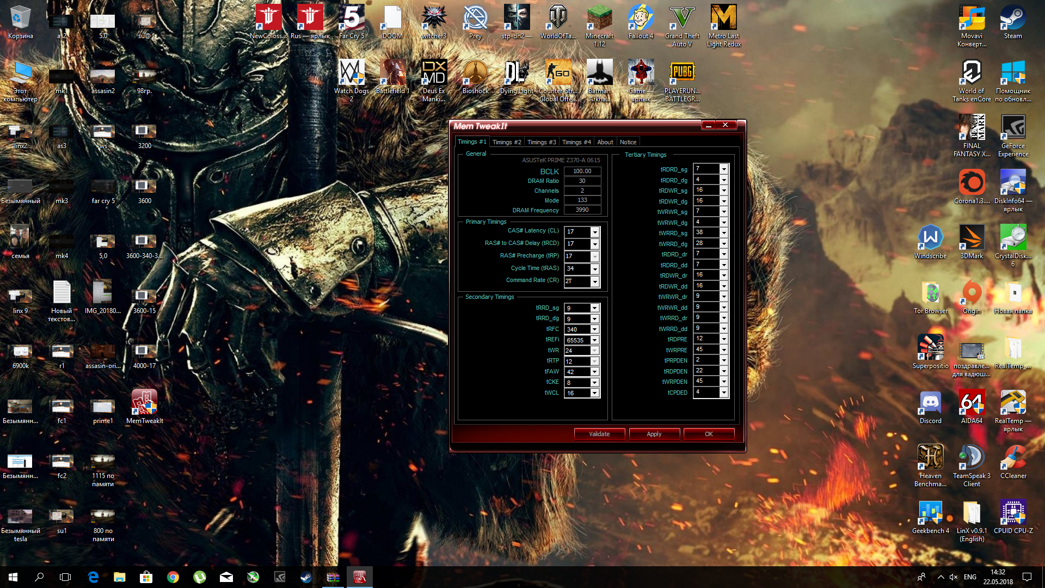
Task: Click the BCLK value field
Action: coord(582,171)
